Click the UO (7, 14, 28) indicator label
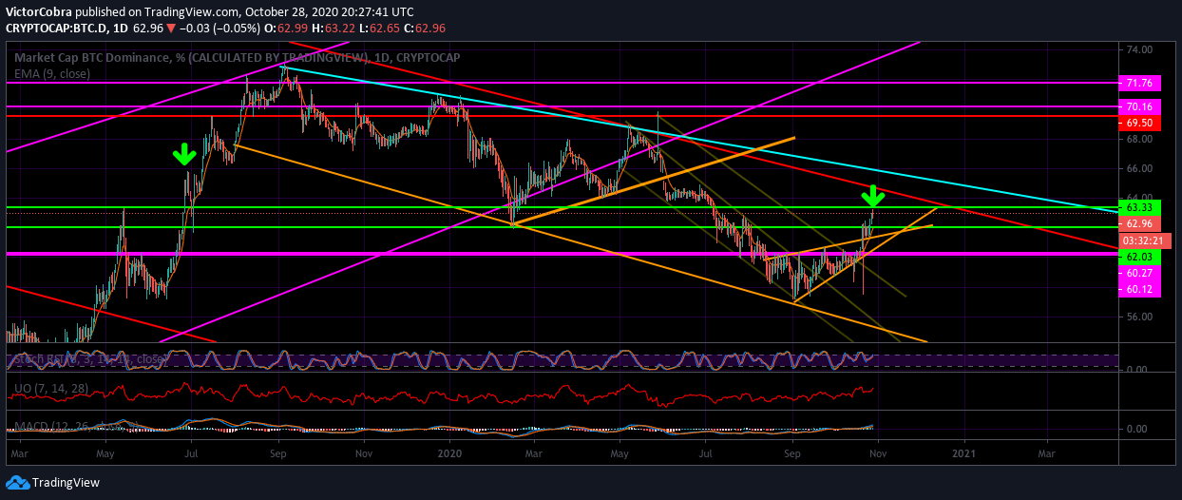1182x500 pixels. [49, 391]
